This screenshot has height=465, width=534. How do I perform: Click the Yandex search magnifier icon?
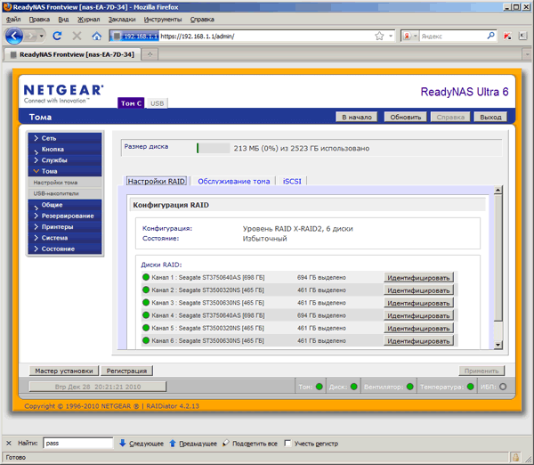(490, 36)
